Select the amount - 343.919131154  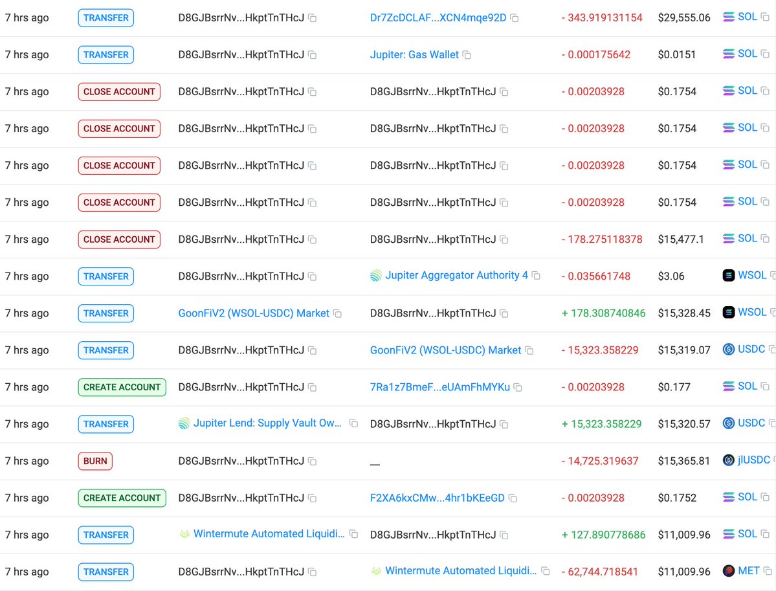pyautogui.click(x=602, y=18)
